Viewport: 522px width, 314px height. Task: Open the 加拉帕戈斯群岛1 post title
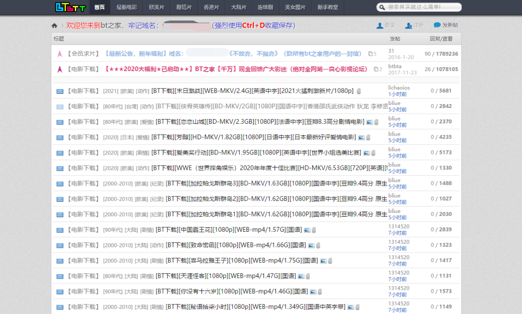pyautogui.click(x=276, y=214)
